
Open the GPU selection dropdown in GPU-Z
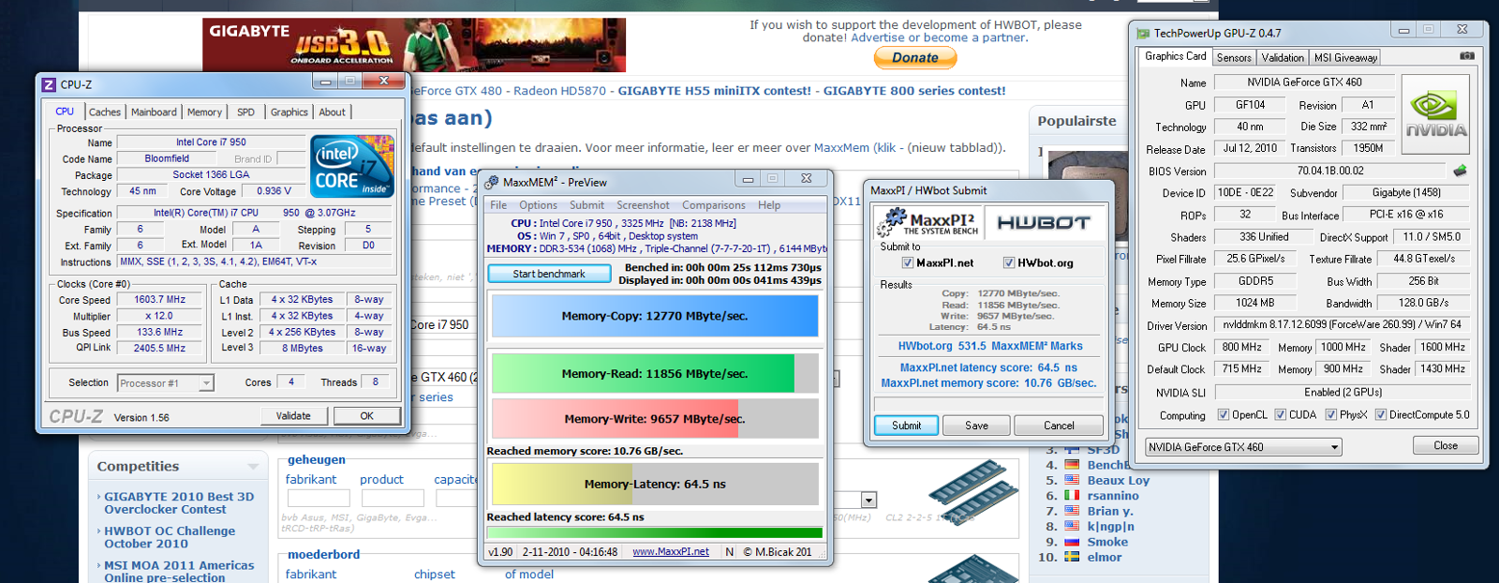(1244, 447)
